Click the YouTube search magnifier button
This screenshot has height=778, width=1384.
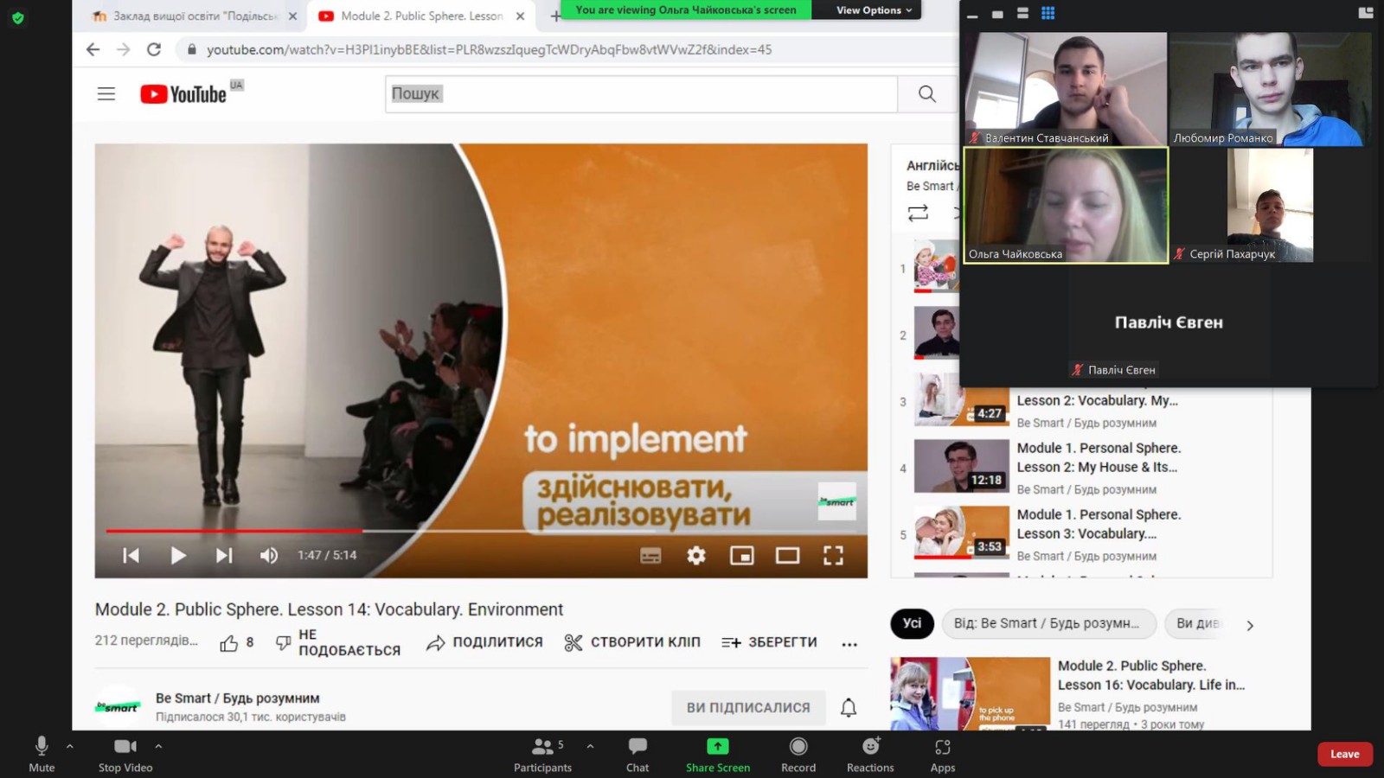pyautogui.click(x=926, y=93)
